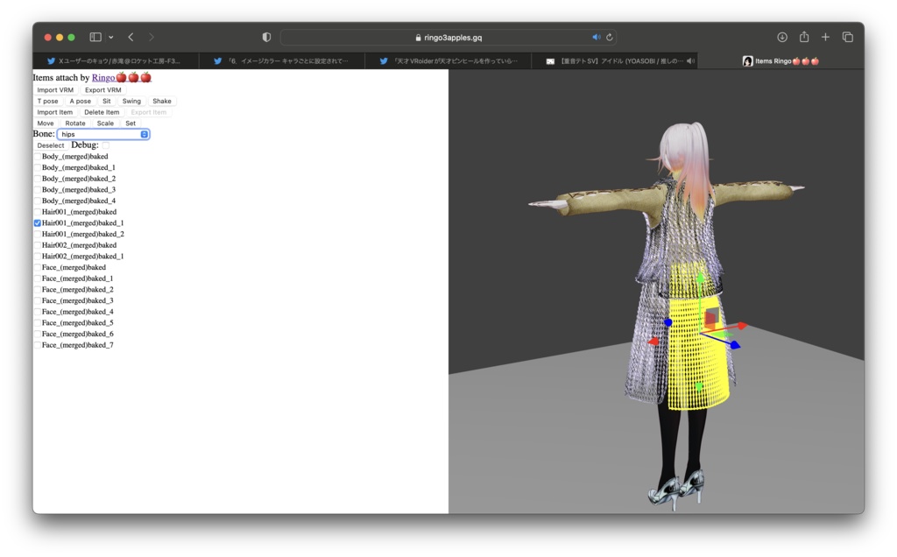Open the Bone dropdown showing hips
897x557 pixels.
click(103, 134)
